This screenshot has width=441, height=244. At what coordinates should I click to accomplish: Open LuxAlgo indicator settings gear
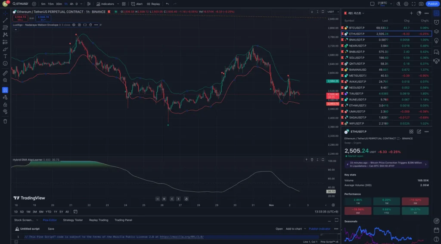pyautogui.click(x=79, y=25)
